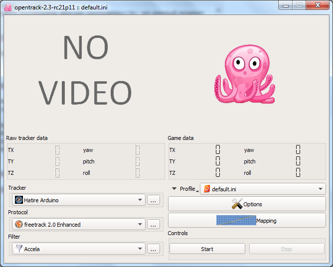Screen dimensions: 333x267
Task: Open the Tracker dropdown arrow
Action: 140,200
